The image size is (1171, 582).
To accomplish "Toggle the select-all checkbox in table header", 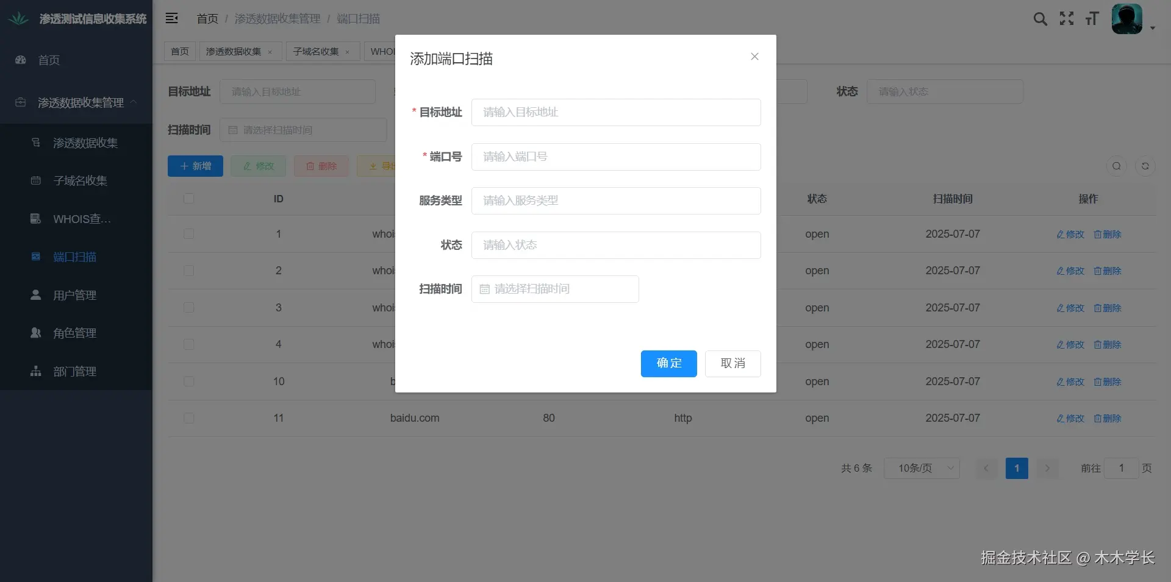I will [189, 199].
